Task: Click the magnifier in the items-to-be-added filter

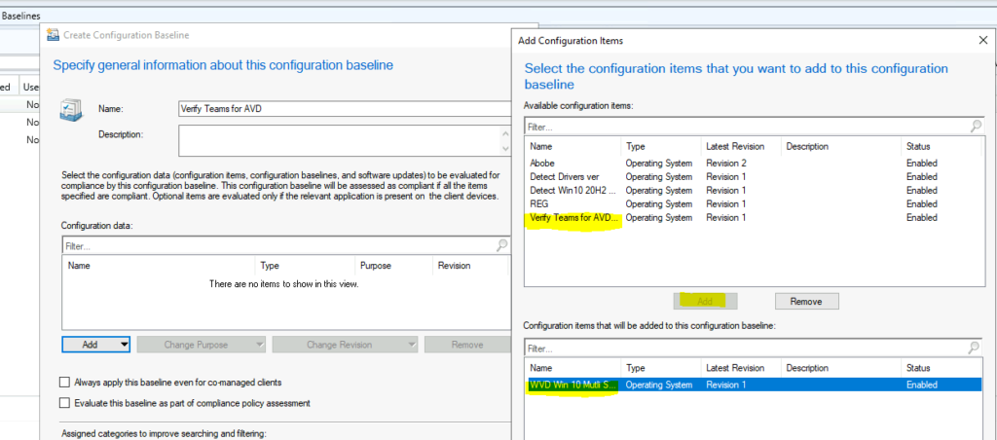Action: click(x=974, y=348)
